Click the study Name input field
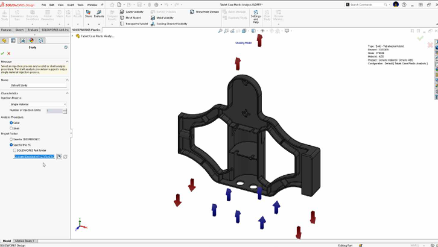The image size is (438, 247). pos(38,86)
